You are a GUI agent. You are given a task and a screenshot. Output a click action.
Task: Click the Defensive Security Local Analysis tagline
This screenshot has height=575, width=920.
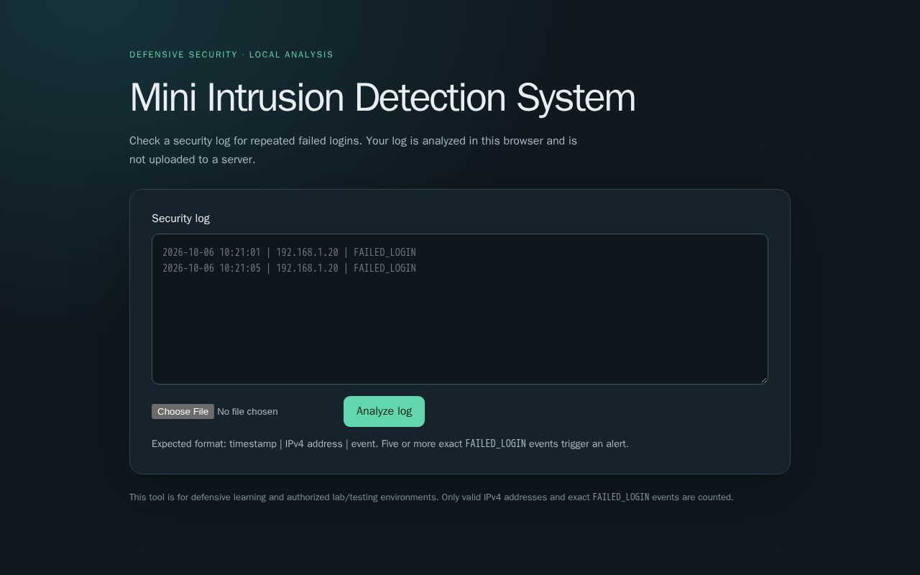point(231,55)
